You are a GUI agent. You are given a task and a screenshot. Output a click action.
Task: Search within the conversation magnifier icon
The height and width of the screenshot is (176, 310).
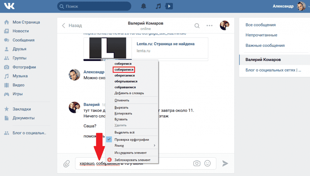pos(197,26)
